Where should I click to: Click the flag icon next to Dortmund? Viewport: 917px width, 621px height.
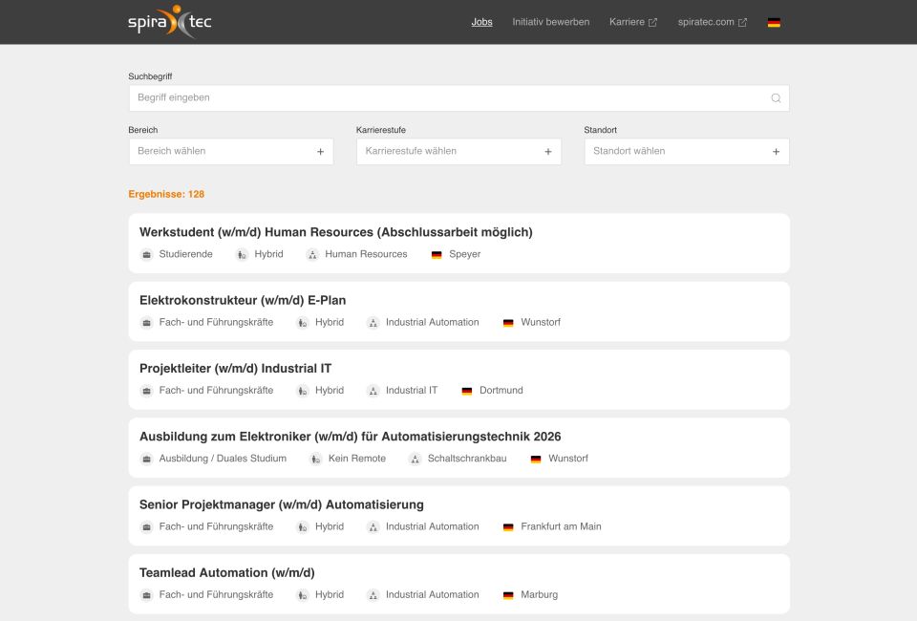[x=467, y=391]
